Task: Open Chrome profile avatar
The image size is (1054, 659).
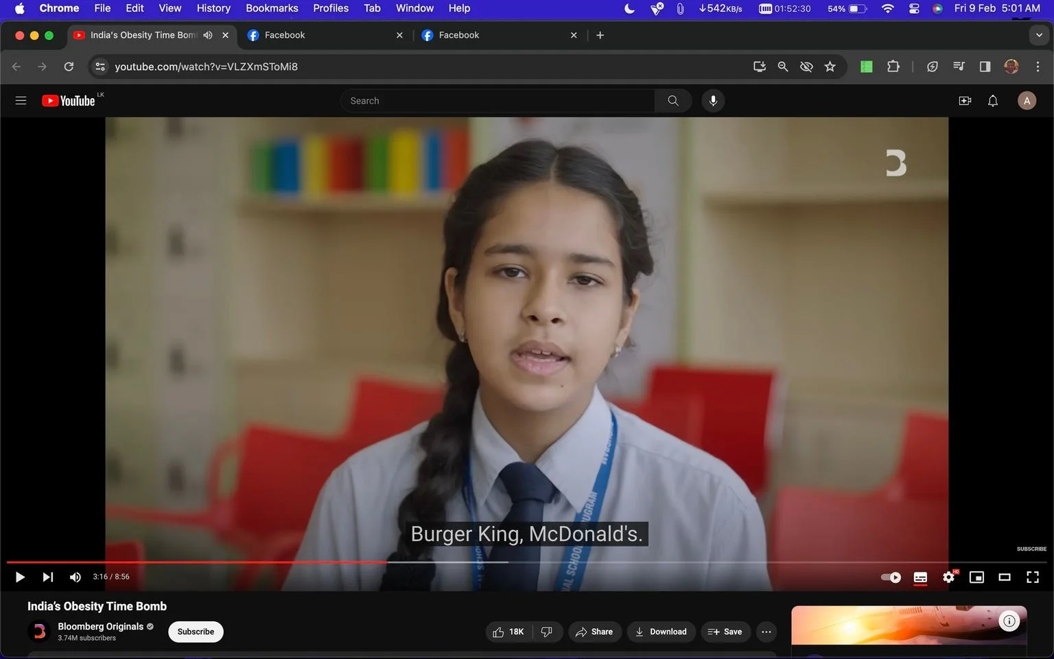Action: coord(1011,67)
